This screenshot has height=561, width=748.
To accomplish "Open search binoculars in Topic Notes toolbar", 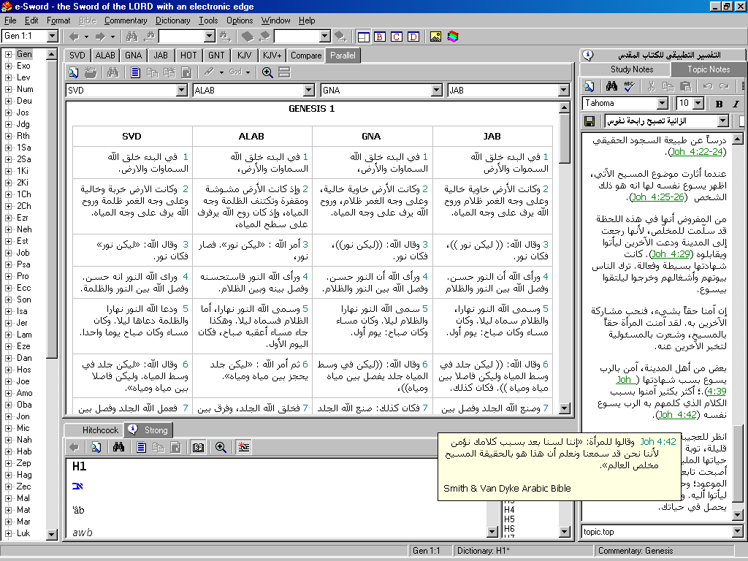I will point(611,86).
